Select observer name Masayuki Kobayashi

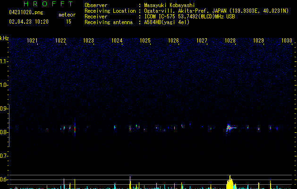(x=170, y=5)
